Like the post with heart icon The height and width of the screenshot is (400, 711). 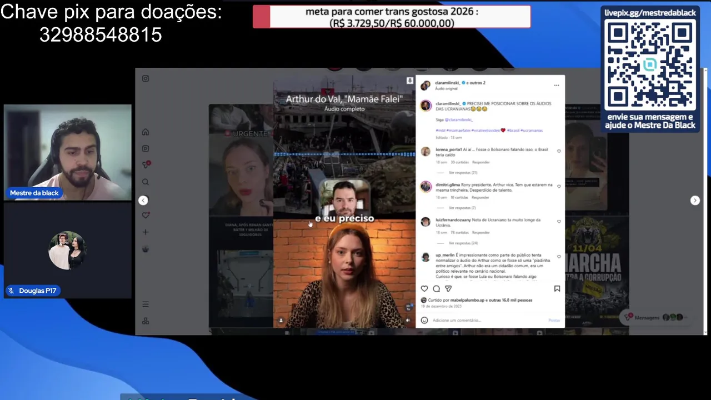click(x=424, y=289)
